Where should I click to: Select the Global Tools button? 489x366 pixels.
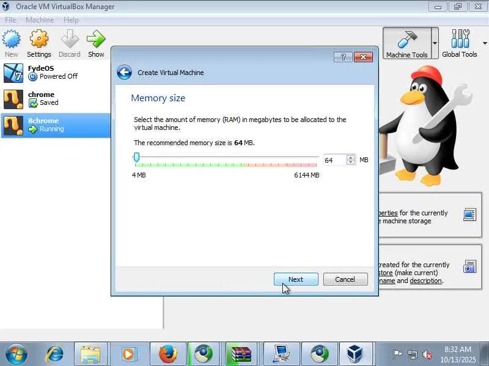[x=460, y=43]
